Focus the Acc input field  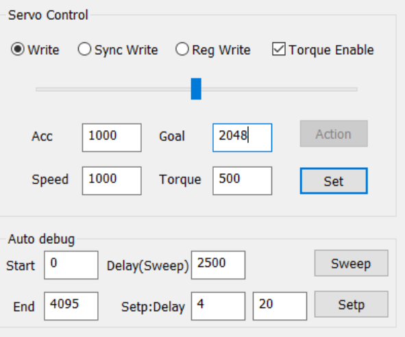[x=112, y=138]
